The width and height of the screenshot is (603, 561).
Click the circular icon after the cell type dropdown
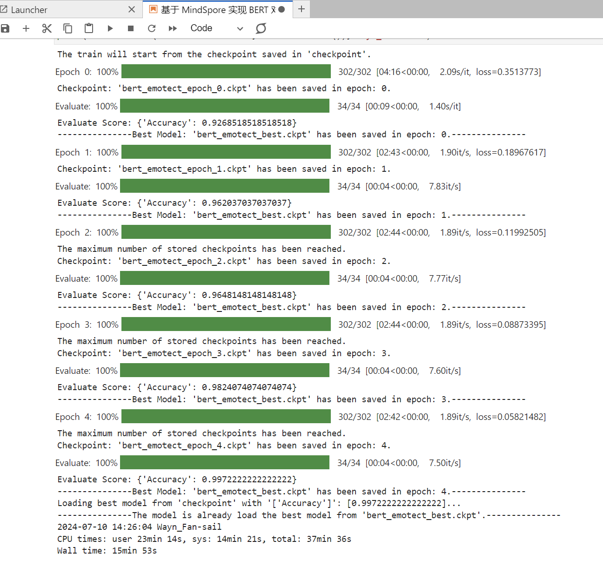pos(261,28)
